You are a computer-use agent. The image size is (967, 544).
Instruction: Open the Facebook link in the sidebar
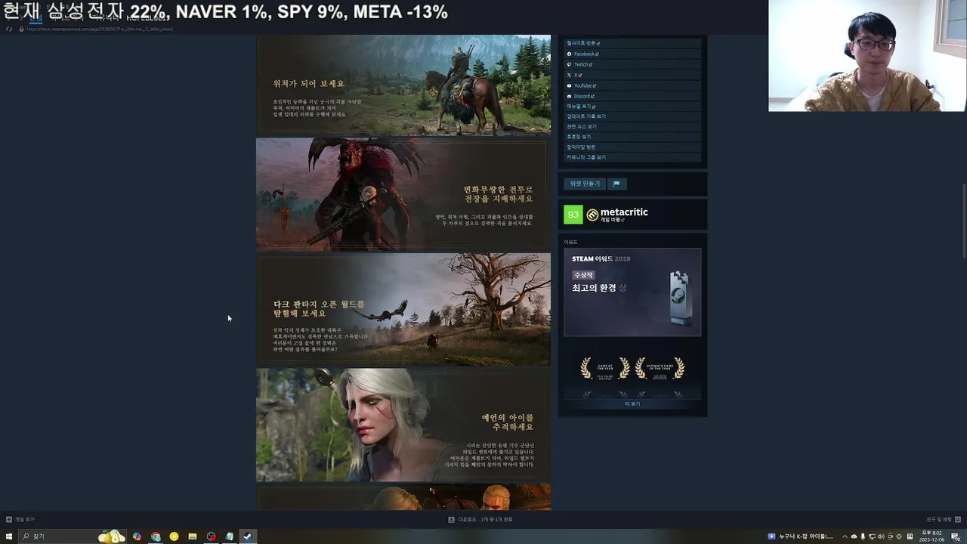click(x=632, y=54)
